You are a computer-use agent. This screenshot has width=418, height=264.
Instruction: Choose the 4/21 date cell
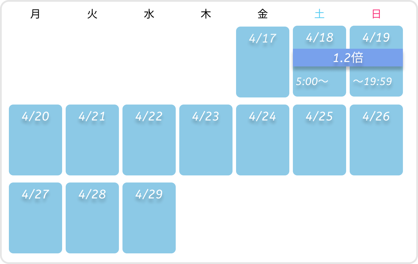coord(92,140)
